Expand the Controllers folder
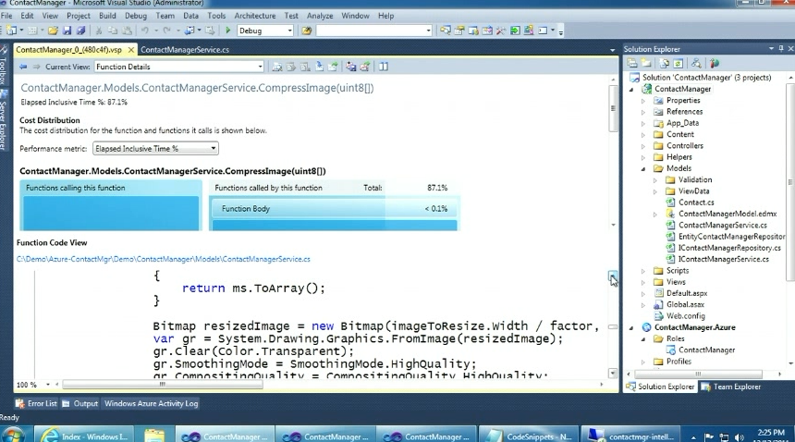Image resolution: width=795 pixels, height=442 pixels. [643, 146]
